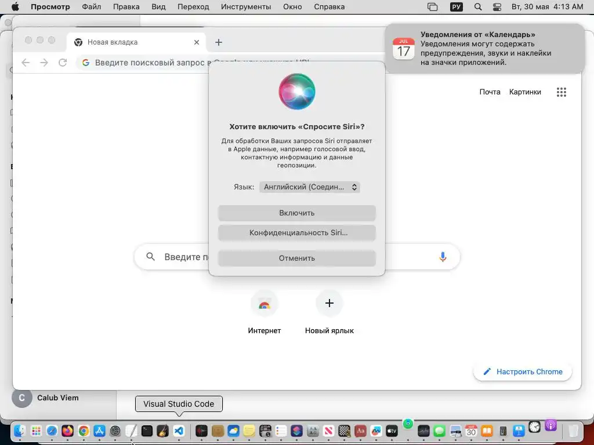The height and width of the screenshot is (445, 594).
Task: Close the Новая вкладка tab
Action: (x=196, y=42)
